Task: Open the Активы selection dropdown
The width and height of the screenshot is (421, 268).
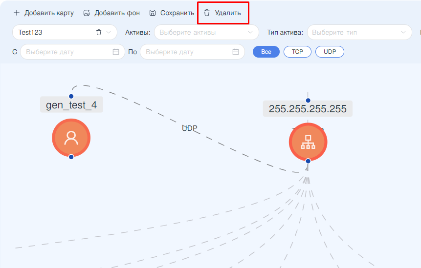Action: (206, 33)
